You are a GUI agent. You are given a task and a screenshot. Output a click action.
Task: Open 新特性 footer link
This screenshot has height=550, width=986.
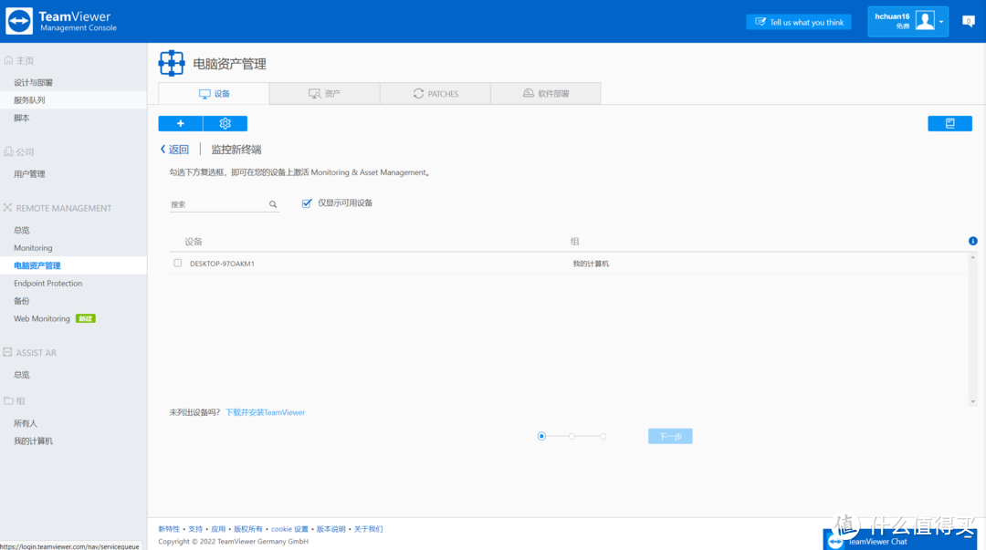(169, 529)
